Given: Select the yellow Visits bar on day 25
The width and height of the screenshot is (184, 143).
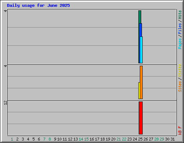Looking at the screenshot, I should pos(139,90).
